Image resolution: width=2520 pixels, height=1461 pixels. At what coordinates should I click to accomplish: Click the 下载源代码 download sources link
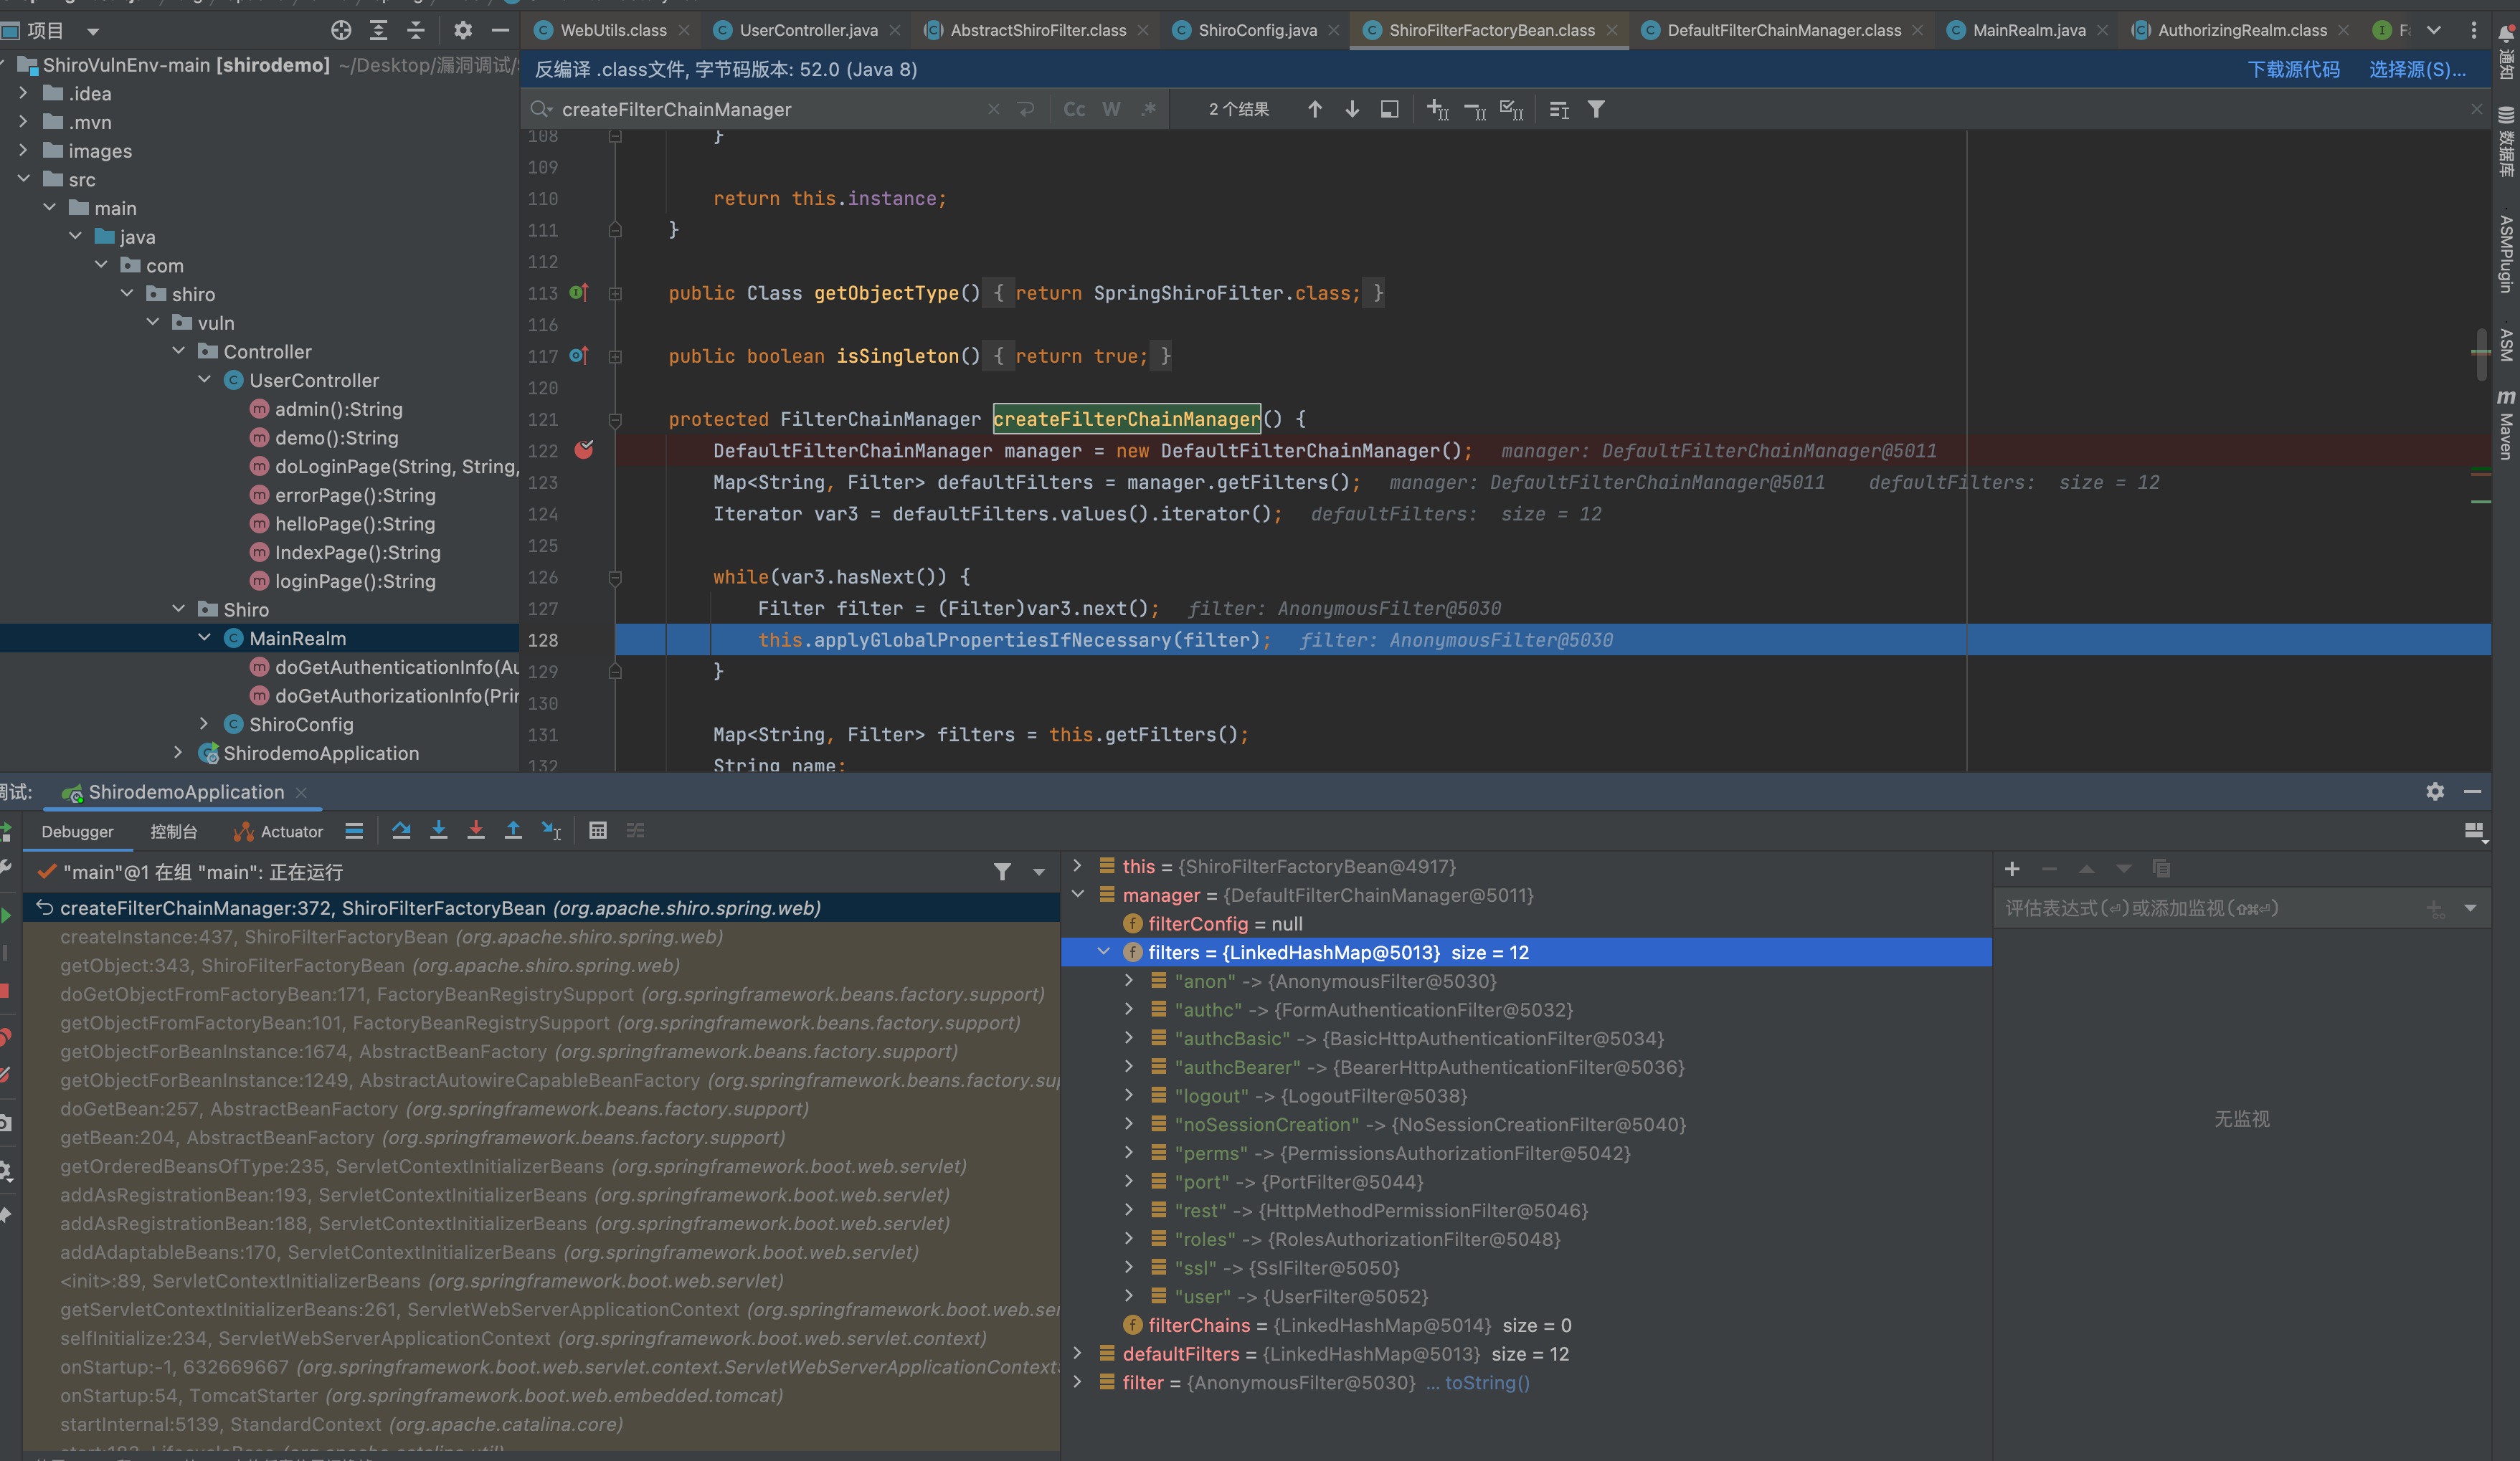coord(2293,69)
